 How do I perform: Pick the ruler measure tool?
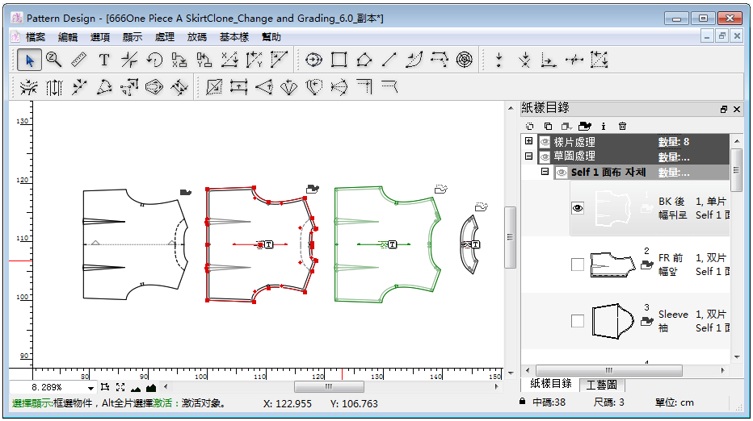click(78, 60)
